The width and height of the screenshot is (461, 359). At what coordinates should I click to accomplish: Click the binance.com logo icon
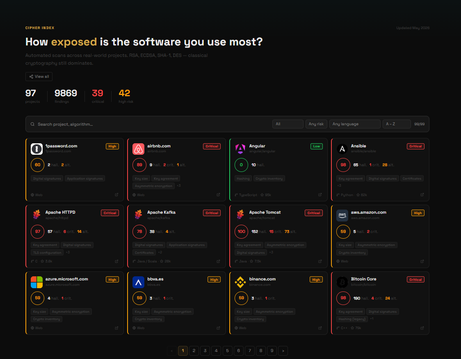[240, 282]
